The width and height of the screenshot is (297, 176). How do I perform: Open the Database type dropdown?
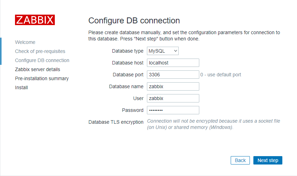coord(163,51)
